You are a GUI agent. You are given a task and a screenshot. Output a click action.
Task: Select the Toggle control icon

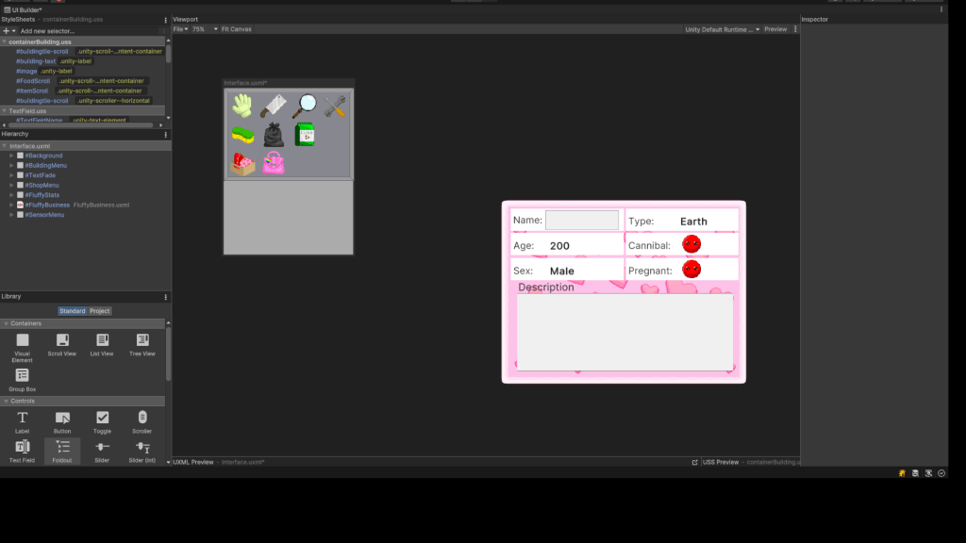click(102, 419)
